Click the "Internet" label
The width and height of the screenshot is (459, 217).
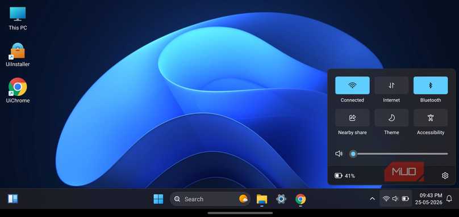click(x=391, y=100)
